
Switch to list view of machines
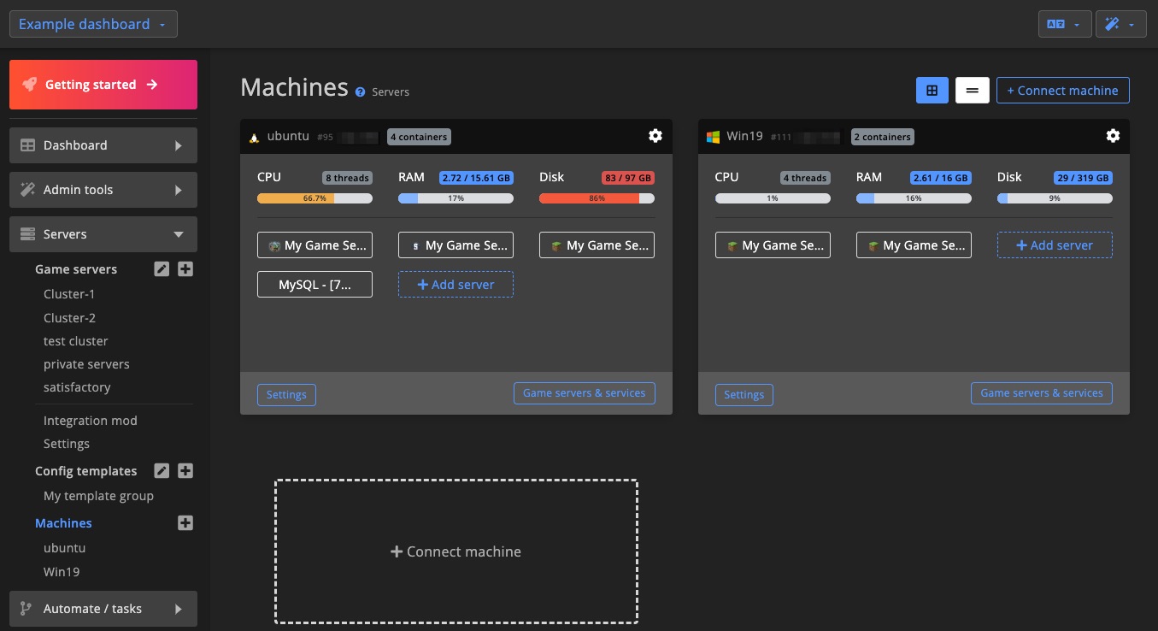[x=973, y=91]
